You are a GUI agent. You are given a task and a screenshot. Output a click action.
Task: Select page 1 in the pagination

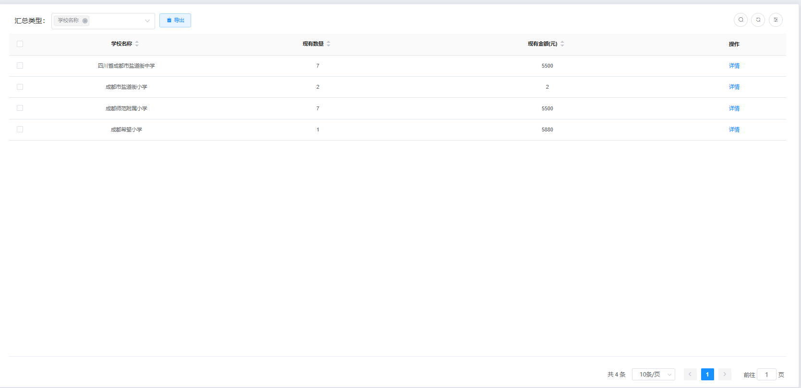(707, 375)
